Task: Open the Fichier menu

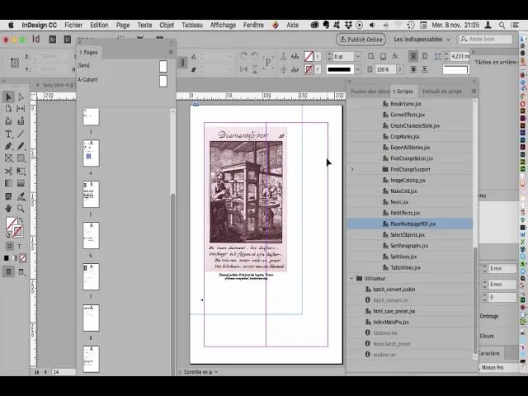Action: 73,25
